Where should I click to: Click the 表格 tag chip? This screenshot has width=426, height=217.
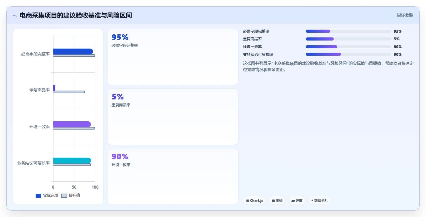277,200
